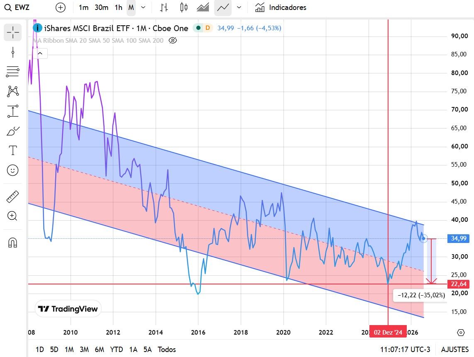Toggle MA Ribbon indicator visibility eye

pos(173,40)
